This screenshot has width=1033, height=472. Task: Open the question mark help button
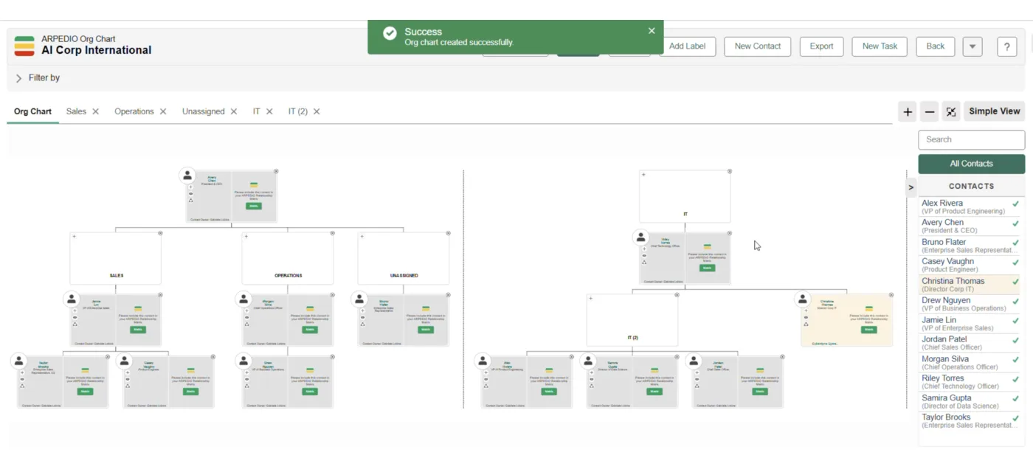1006,46
